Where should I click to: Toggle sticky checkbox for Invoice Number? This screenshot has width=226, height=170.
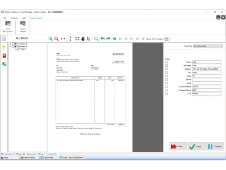click(166, 87)
